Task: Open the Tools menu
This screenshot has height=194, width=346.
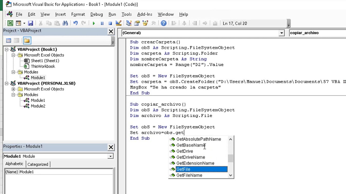Action: pos(127,14)
